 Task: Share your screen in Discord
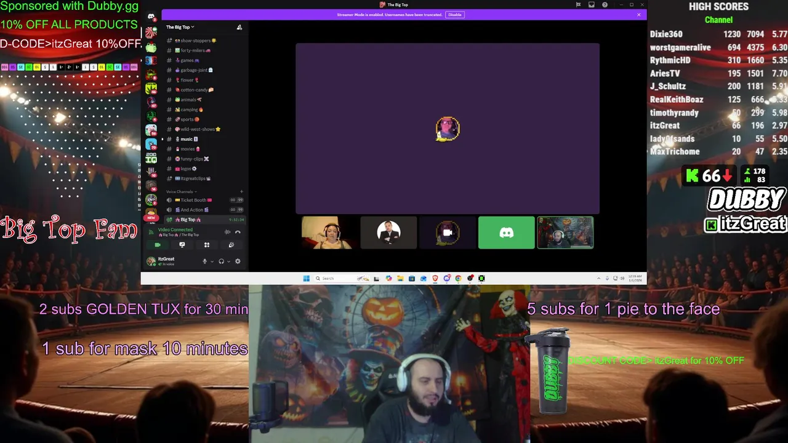tap(182, 245)
